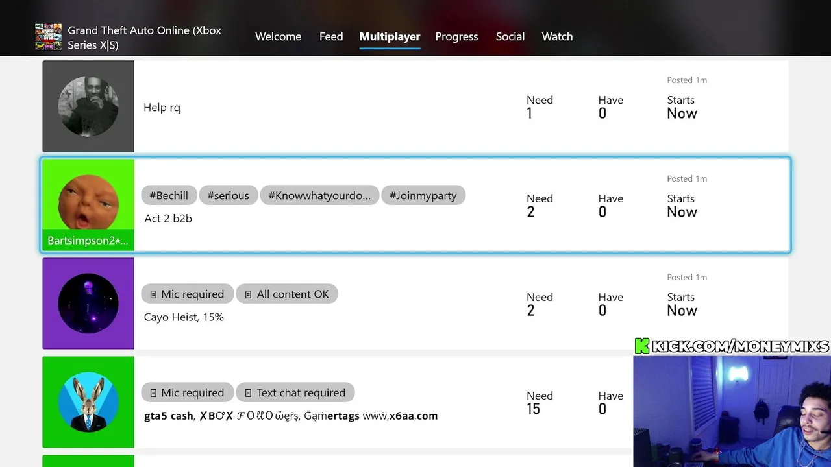Open the 'Help rq' post text

pos(162,108)
